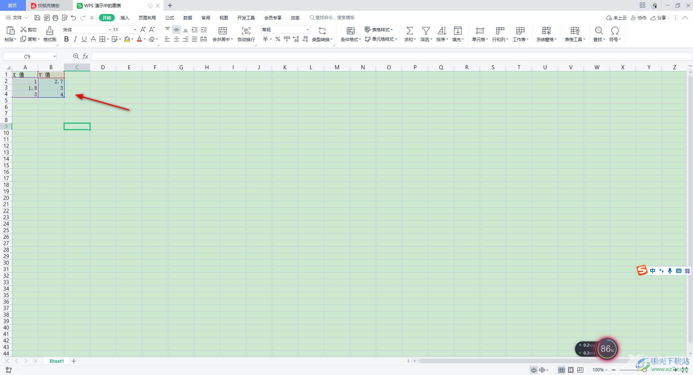Toggle top vertical alignment

[x=167, y=30]
